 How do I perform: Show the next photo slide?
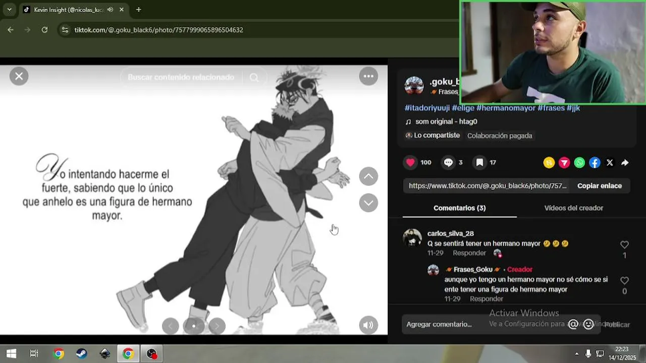pyautogui.click(x=217, y=326)
